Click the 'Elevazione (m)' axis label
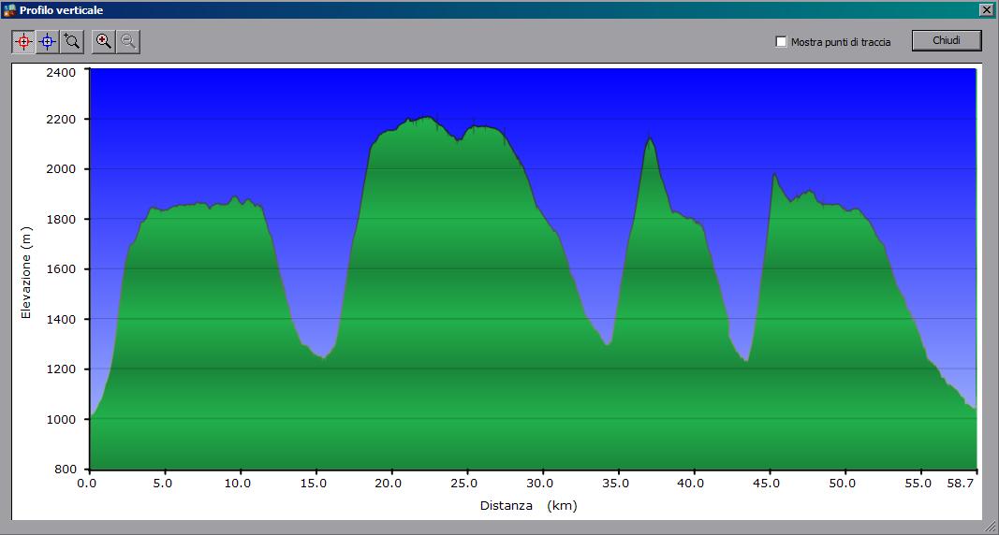 point(25,272)
